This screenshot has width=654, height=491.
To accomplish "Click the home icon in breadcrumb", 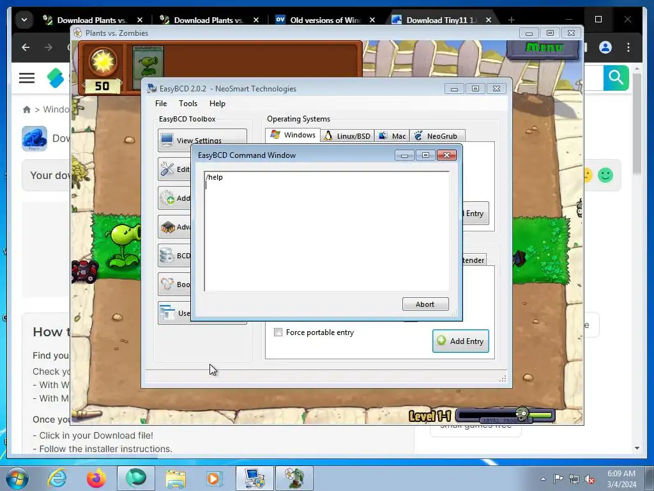I will click(27, 109).
